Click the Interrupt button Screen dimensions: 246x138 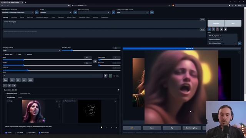216,23
